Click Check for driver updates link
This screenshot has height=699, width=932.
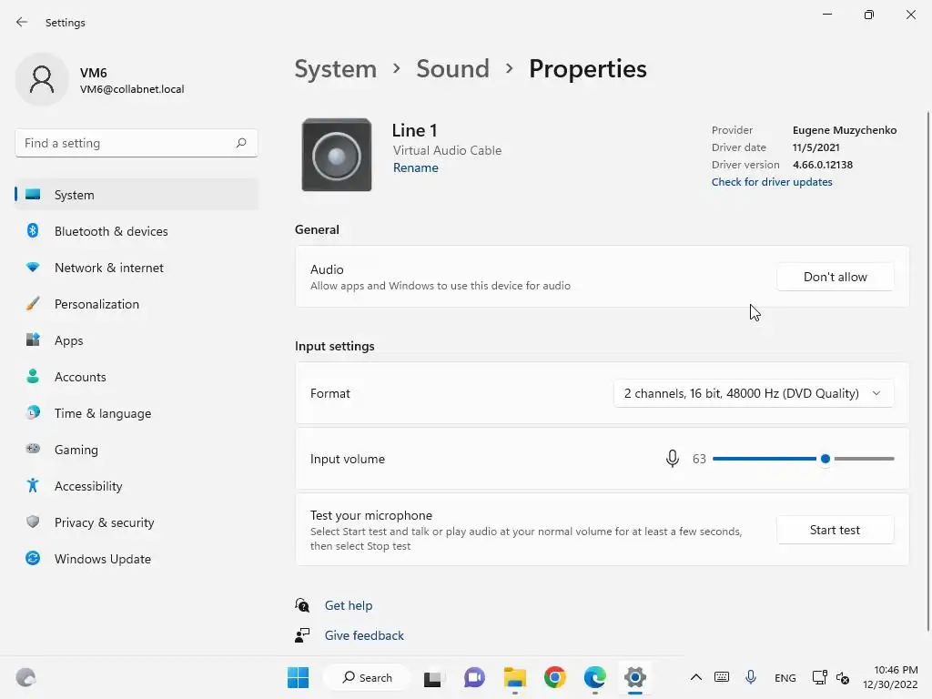[772, 182]
